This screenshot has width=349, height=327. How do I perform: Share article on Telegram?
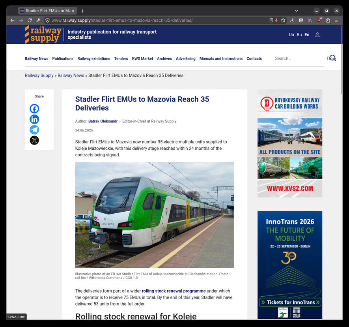pos(34,130)
